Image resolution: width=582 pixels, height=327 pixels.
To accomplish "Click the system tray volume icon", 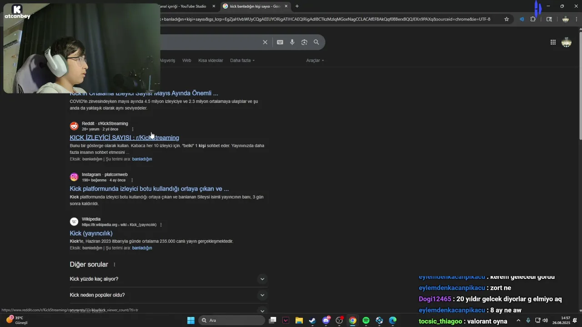I will pyautogui.click(x=545, y=320).
